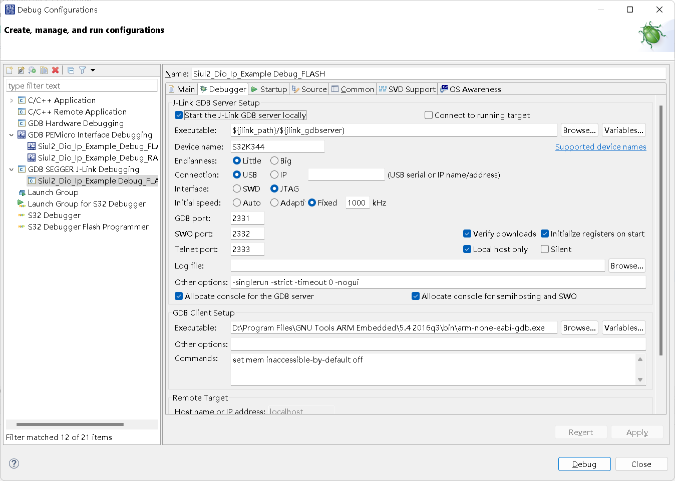Collapse all configuration tree items

coord(71,70)
